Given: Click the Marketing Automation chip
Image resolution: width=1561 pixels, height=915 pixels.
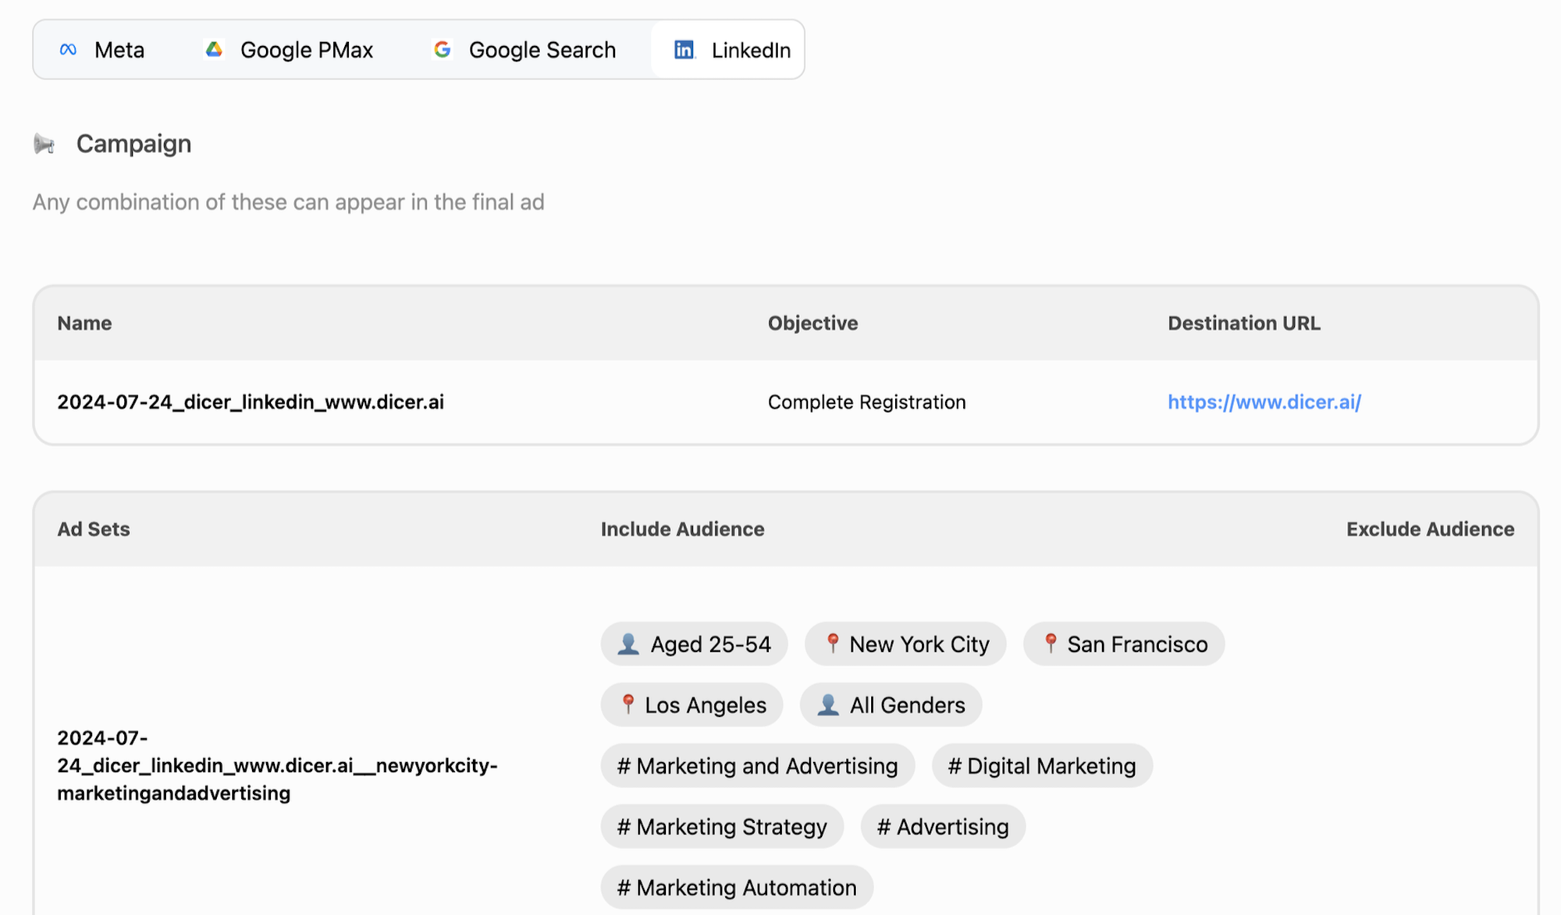Looking at the screenshot, I should (736, 888).
